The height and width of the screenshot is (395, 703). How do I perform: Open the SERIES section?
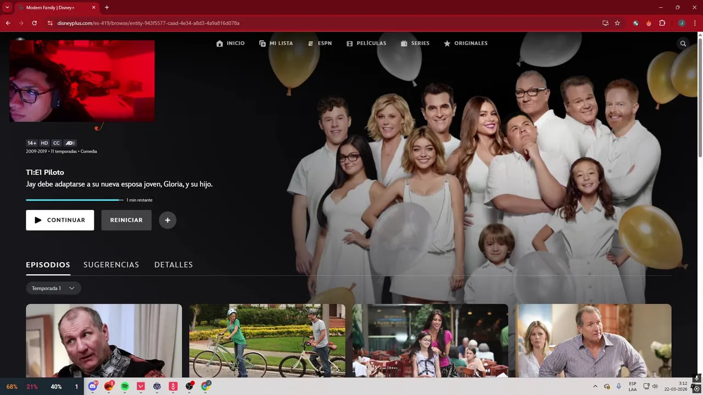[415, 43]
